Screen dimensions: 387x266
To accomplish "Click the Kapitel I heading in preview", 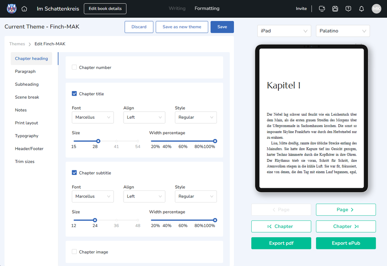I will point(284,85).
